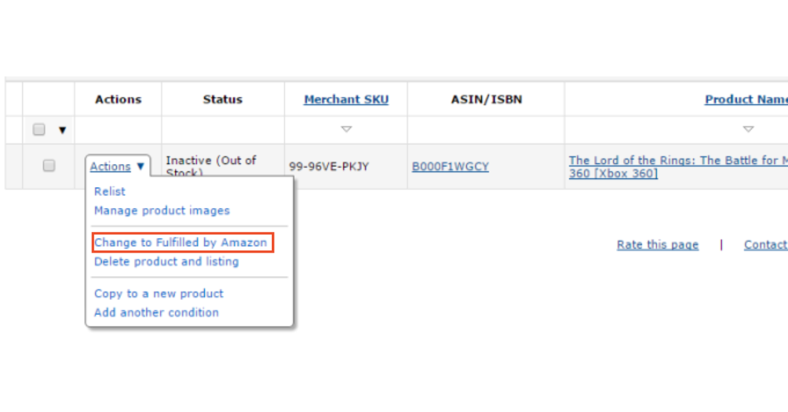788x412 pixels.
Task: Click Delete product and listing
Action: [166, 262]
